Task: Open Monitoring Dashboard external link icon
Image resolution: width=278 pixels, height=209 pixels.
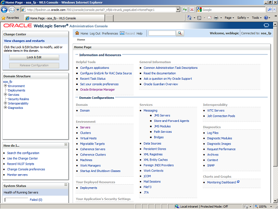Action: [x=238, y=182]
